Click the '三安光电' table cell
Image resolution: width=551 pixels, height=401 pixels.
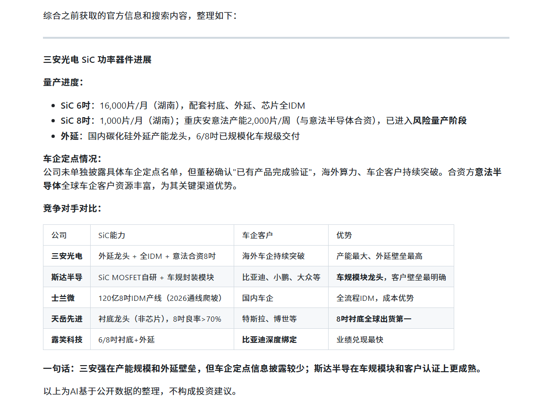click(67, 256)
